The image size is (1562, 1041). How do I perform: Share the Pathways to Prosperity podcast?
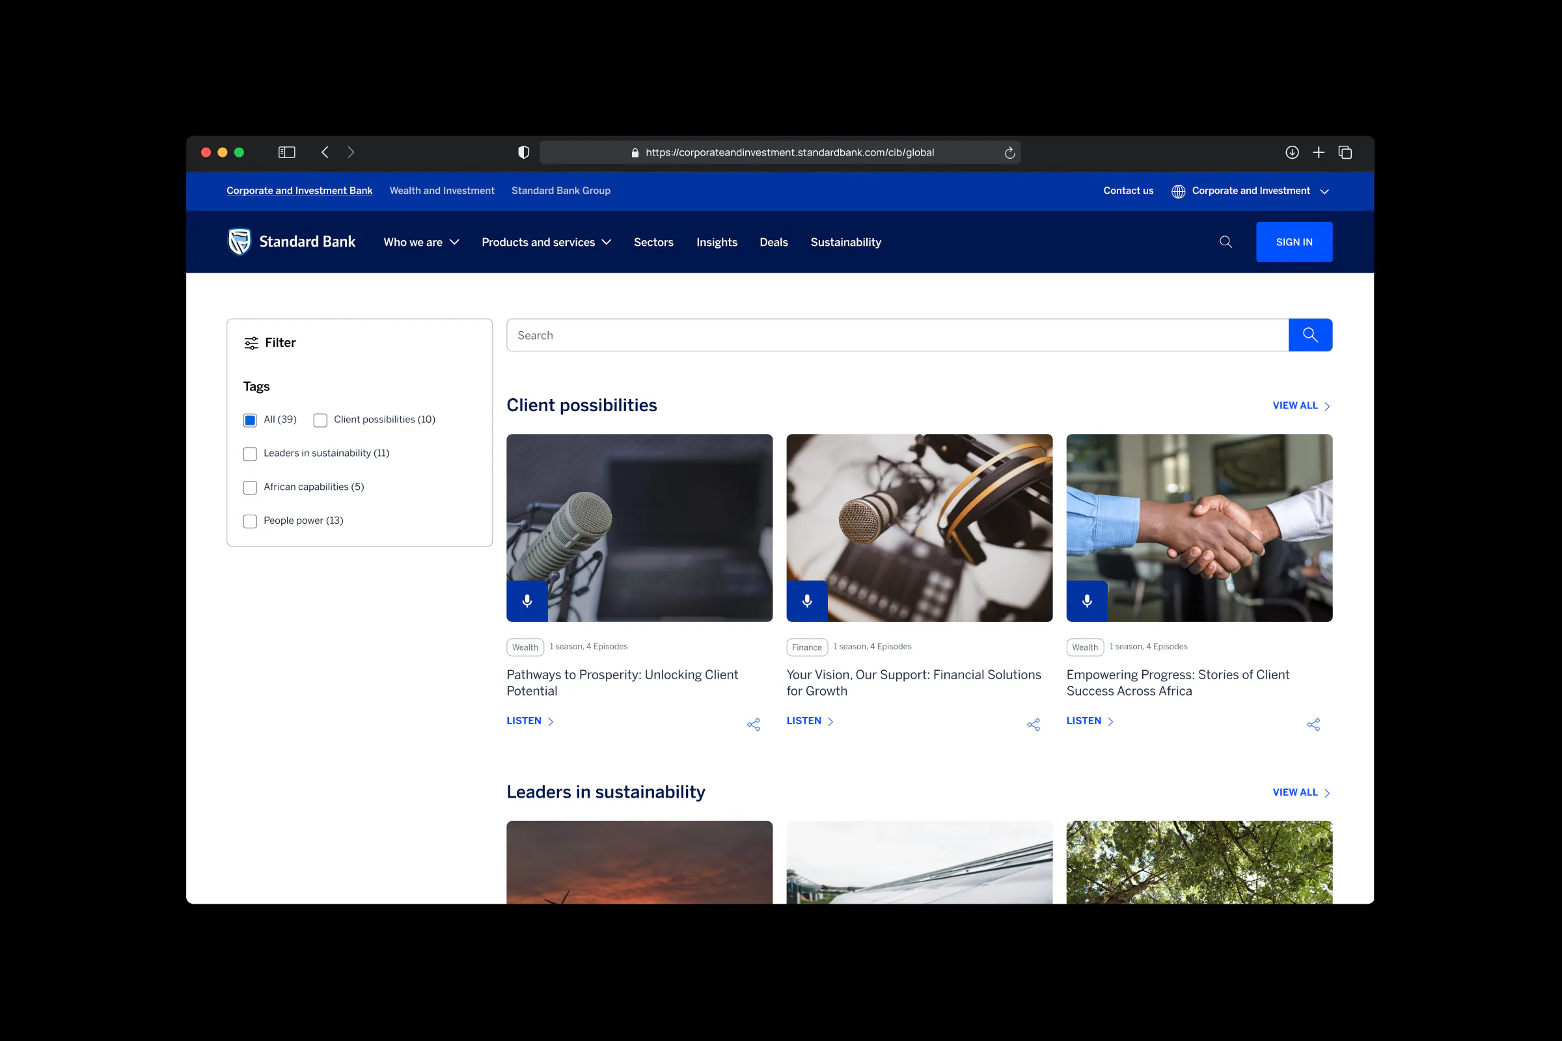753,724
